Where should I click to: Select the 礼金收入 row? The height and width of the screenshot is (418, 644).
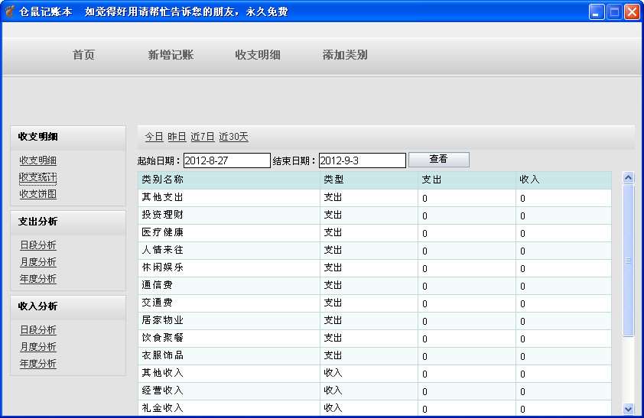click(x=375, y=409)
